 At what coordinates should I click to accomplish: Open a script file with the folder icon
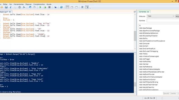point(2,7)
